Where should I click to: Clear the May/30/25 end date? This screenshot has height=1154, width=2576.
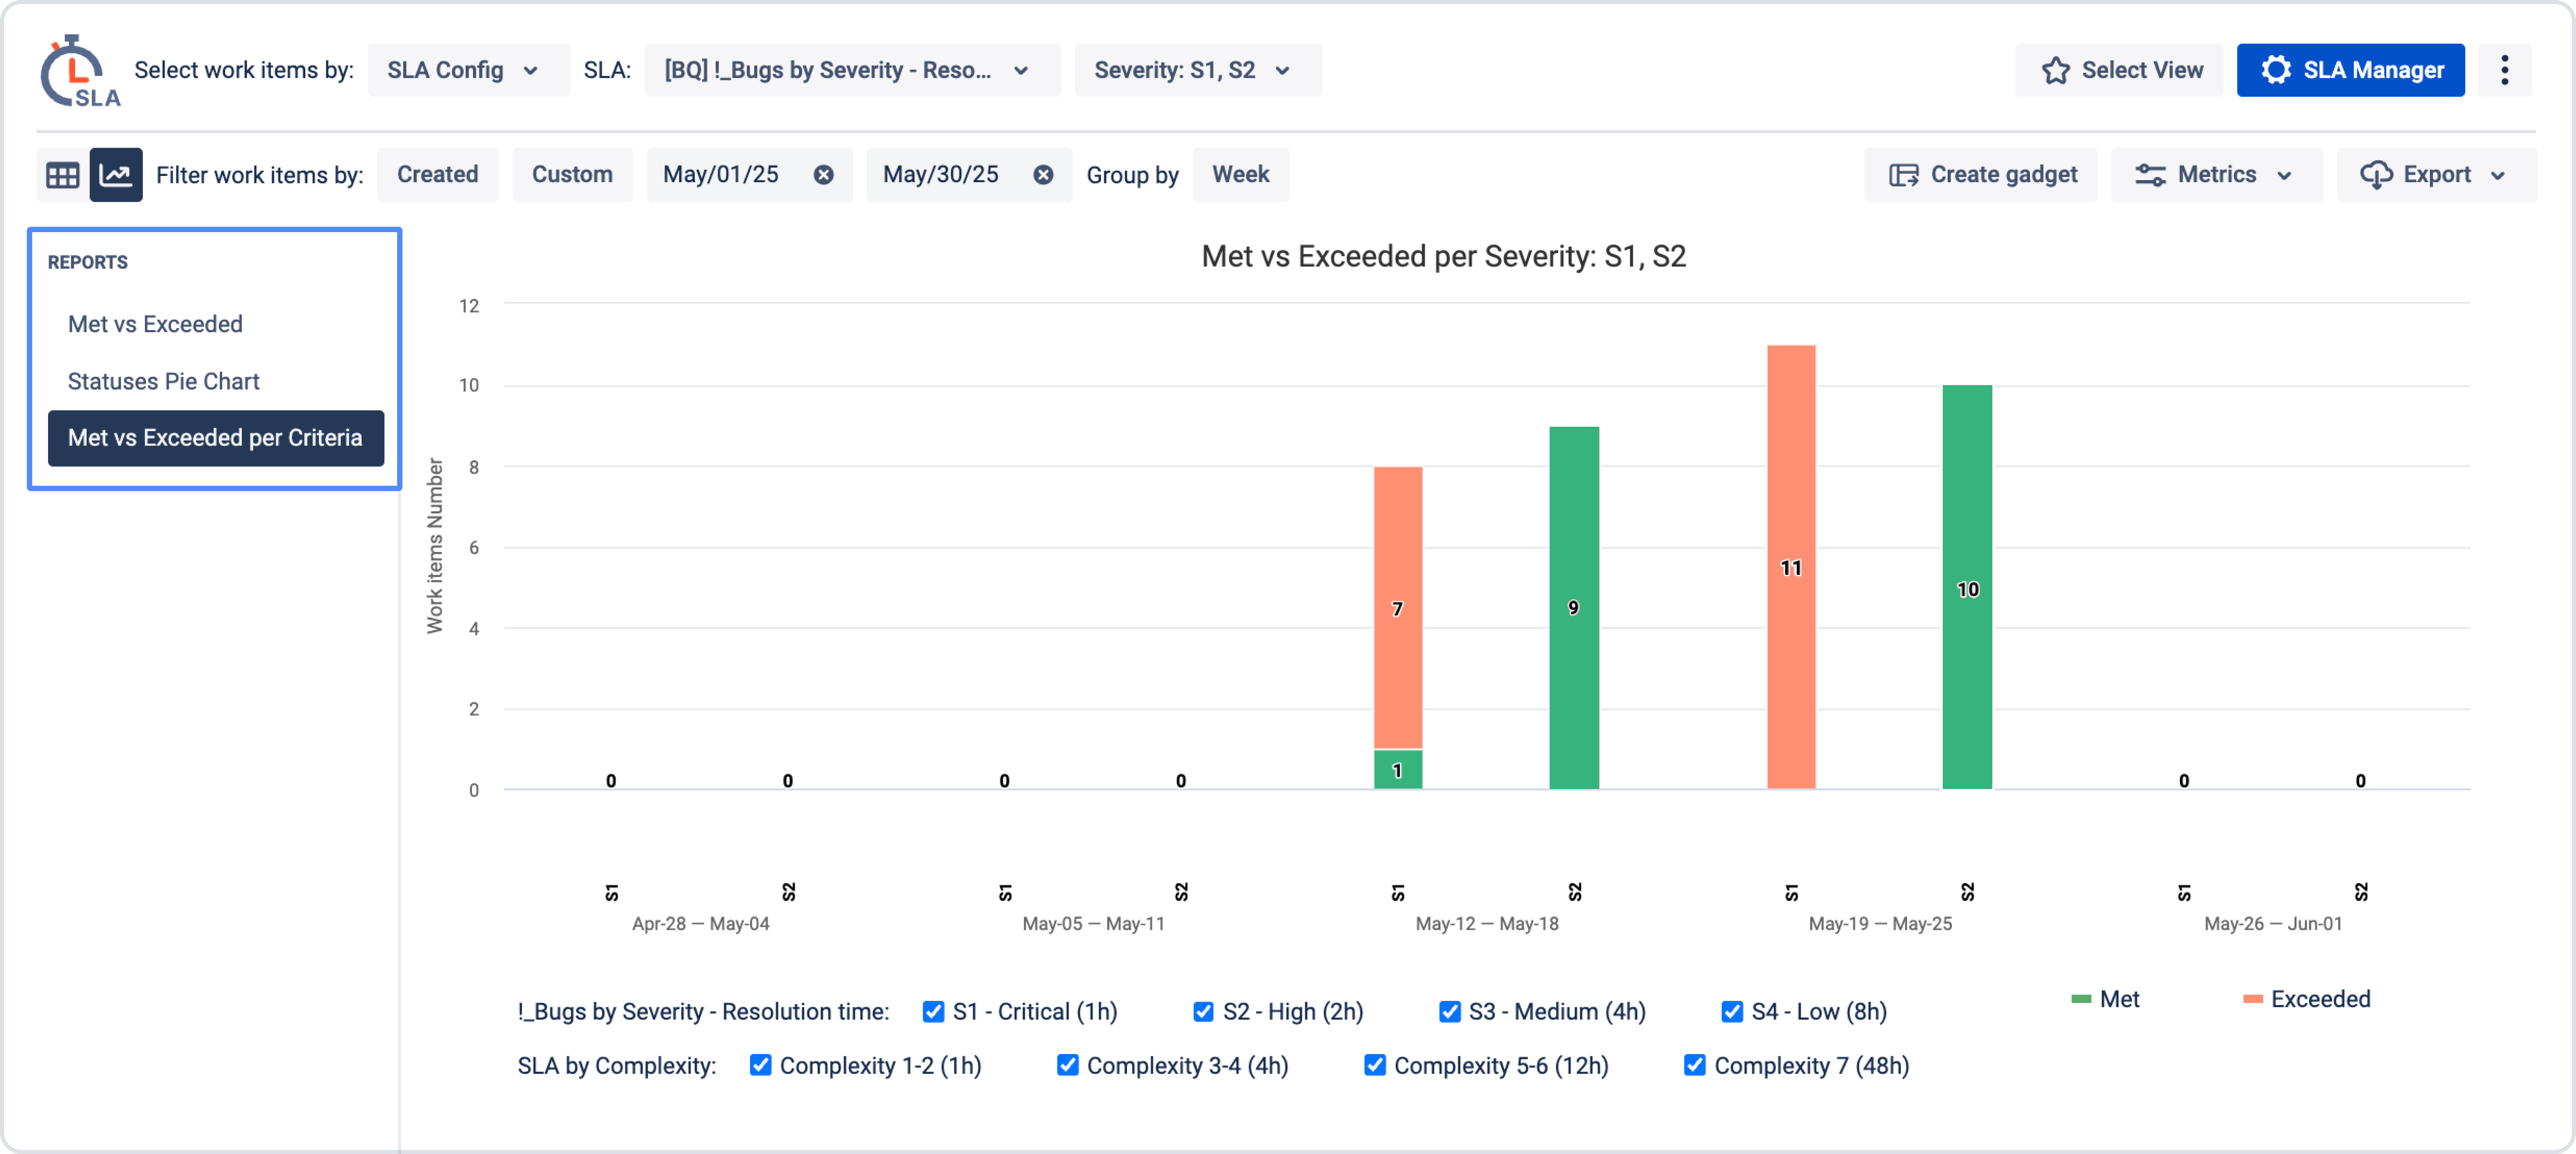point(1043,175)
